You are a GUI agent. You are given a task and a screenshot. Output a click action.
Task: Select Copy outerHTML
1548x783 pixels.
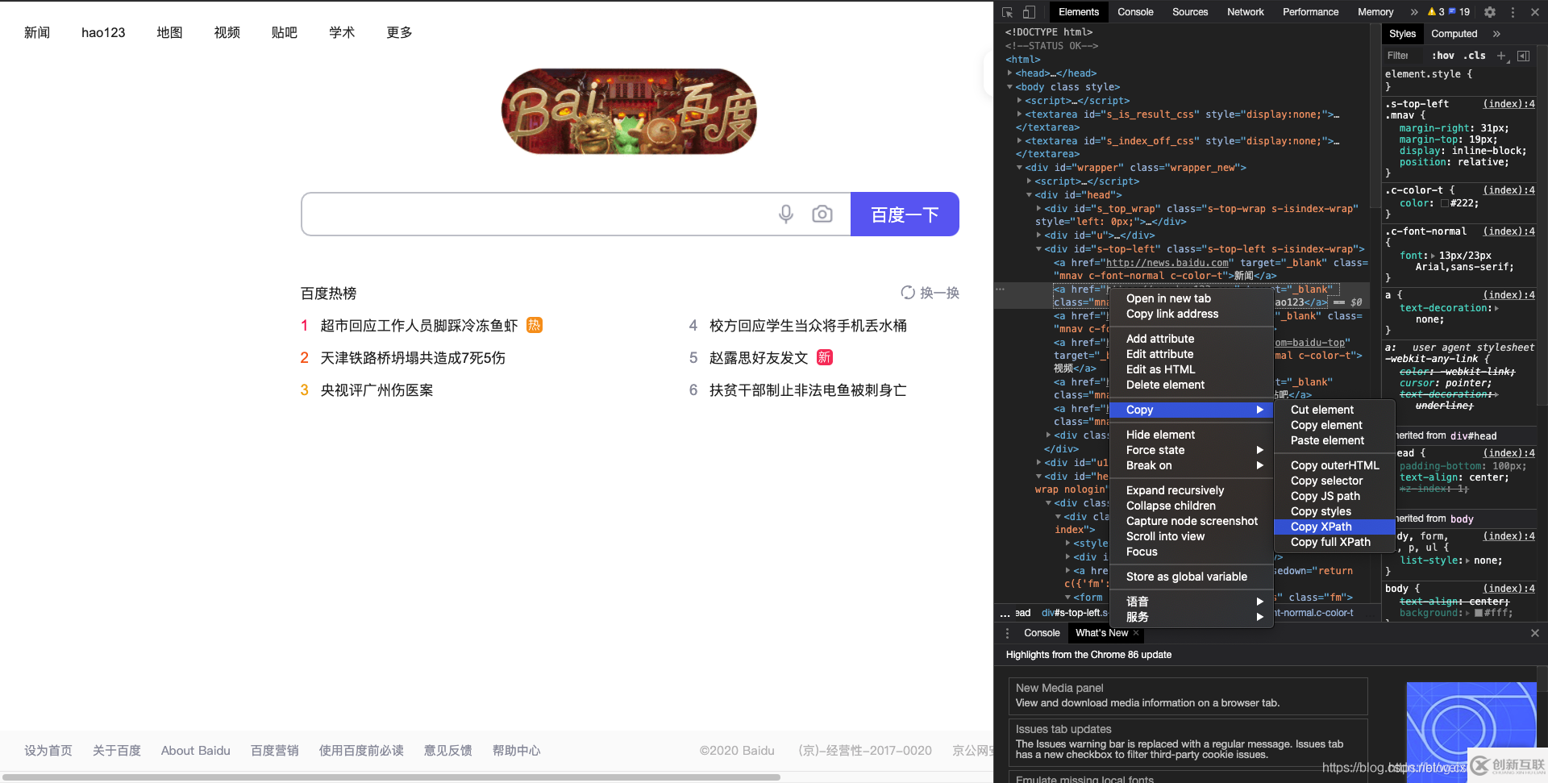(x=1334, y=465)
